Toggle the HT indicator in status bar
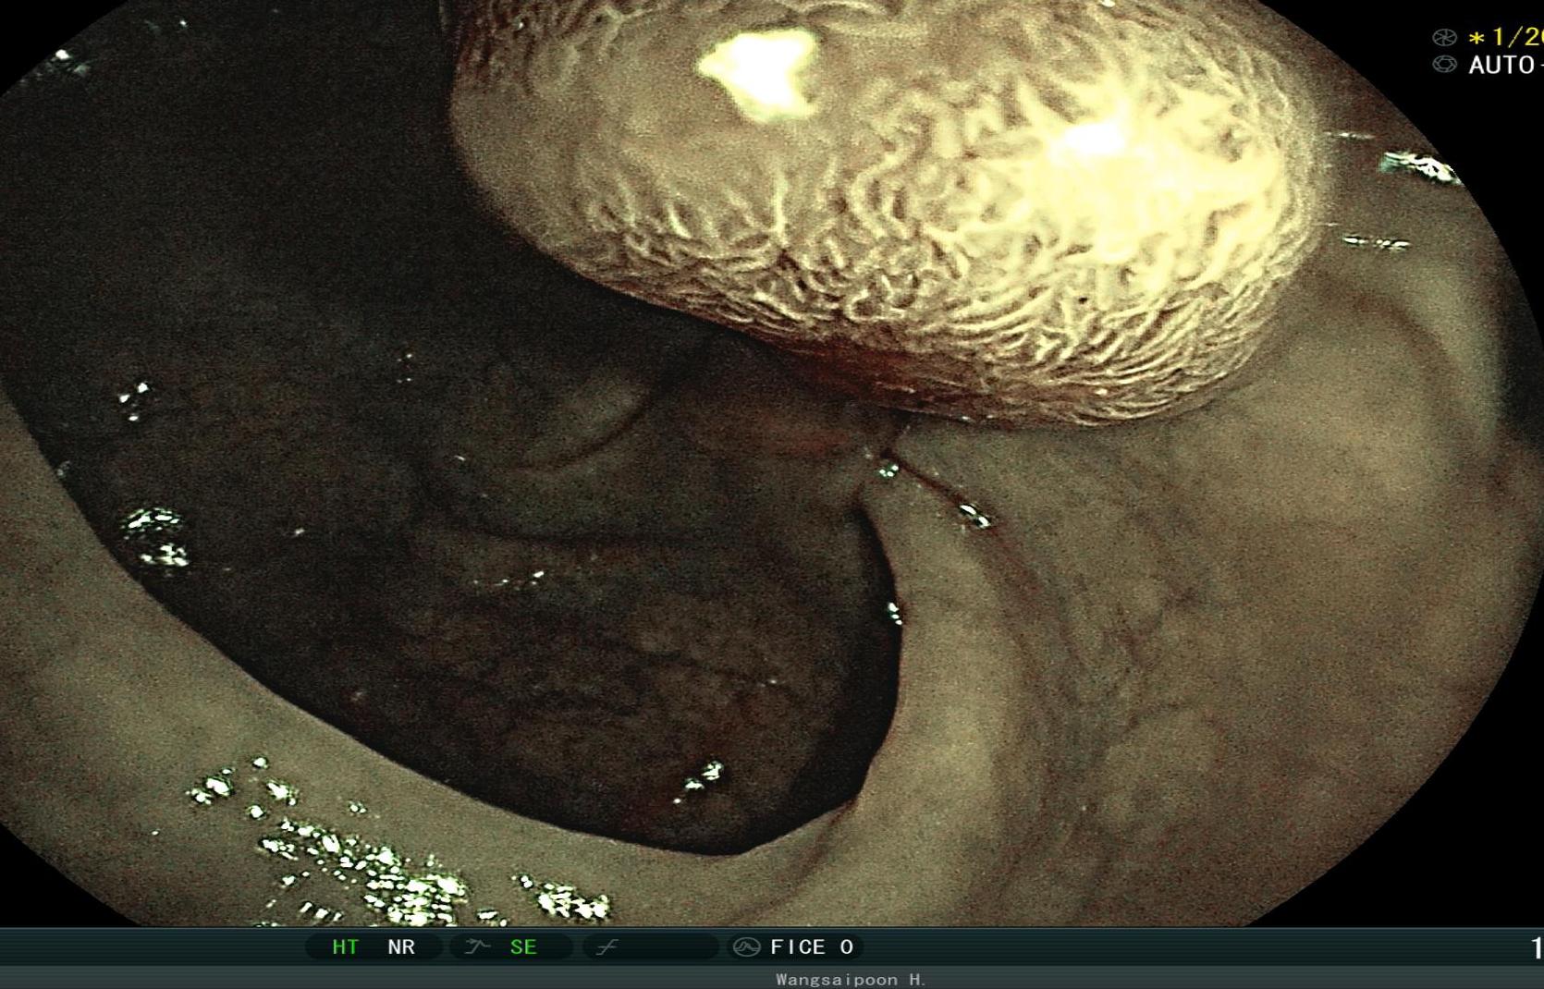 click(346, 947)
